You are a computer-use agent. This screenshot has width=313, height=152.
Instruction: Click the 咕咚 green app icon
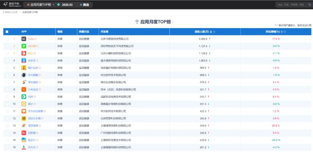click(x=24, y=97)
